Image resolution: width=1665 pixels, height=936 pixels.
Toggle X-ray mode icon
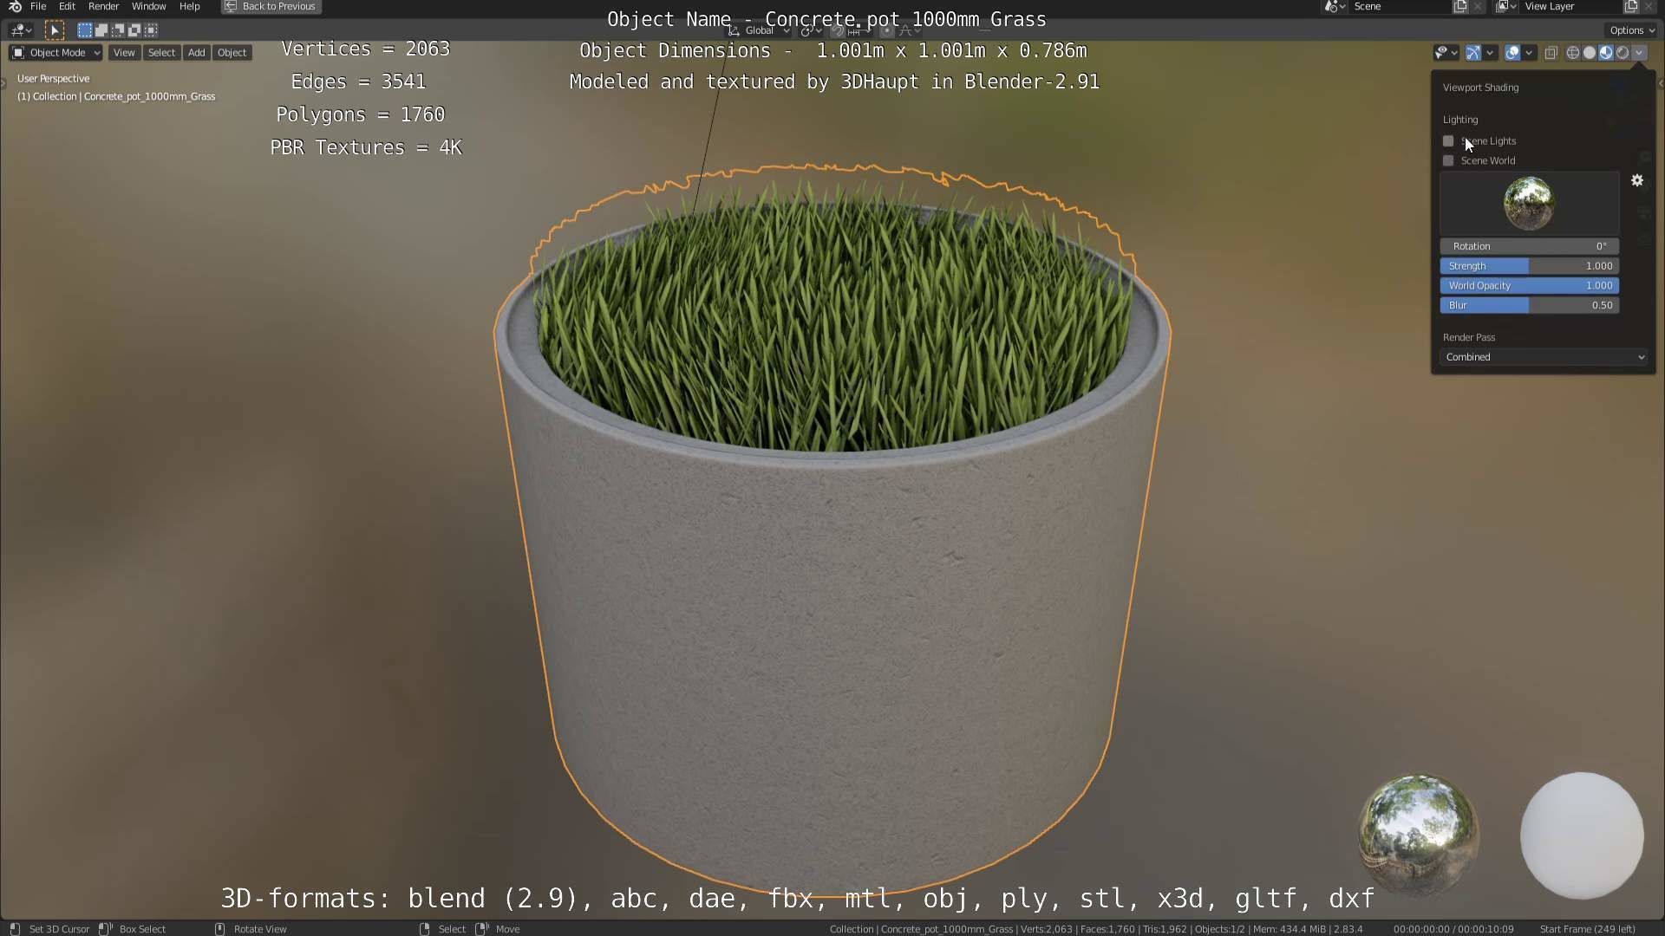pos(1551,53)
